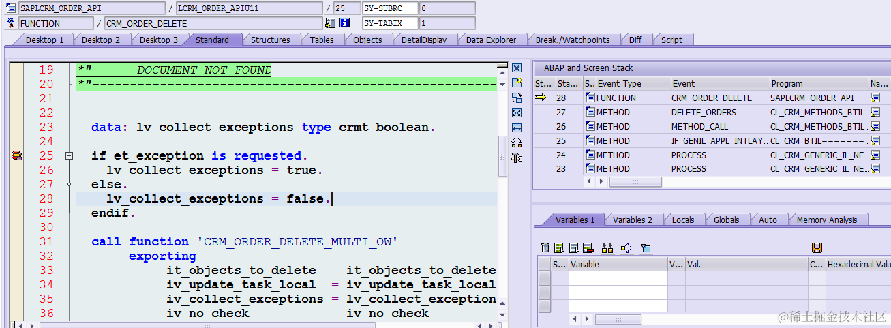Switch to Desktop 3 tab
Viewport: 891px width, 328px height.
pyautogui.click(x=159, y=40)
